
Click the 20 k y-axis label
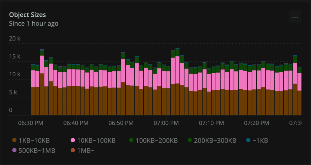(15, 39)
